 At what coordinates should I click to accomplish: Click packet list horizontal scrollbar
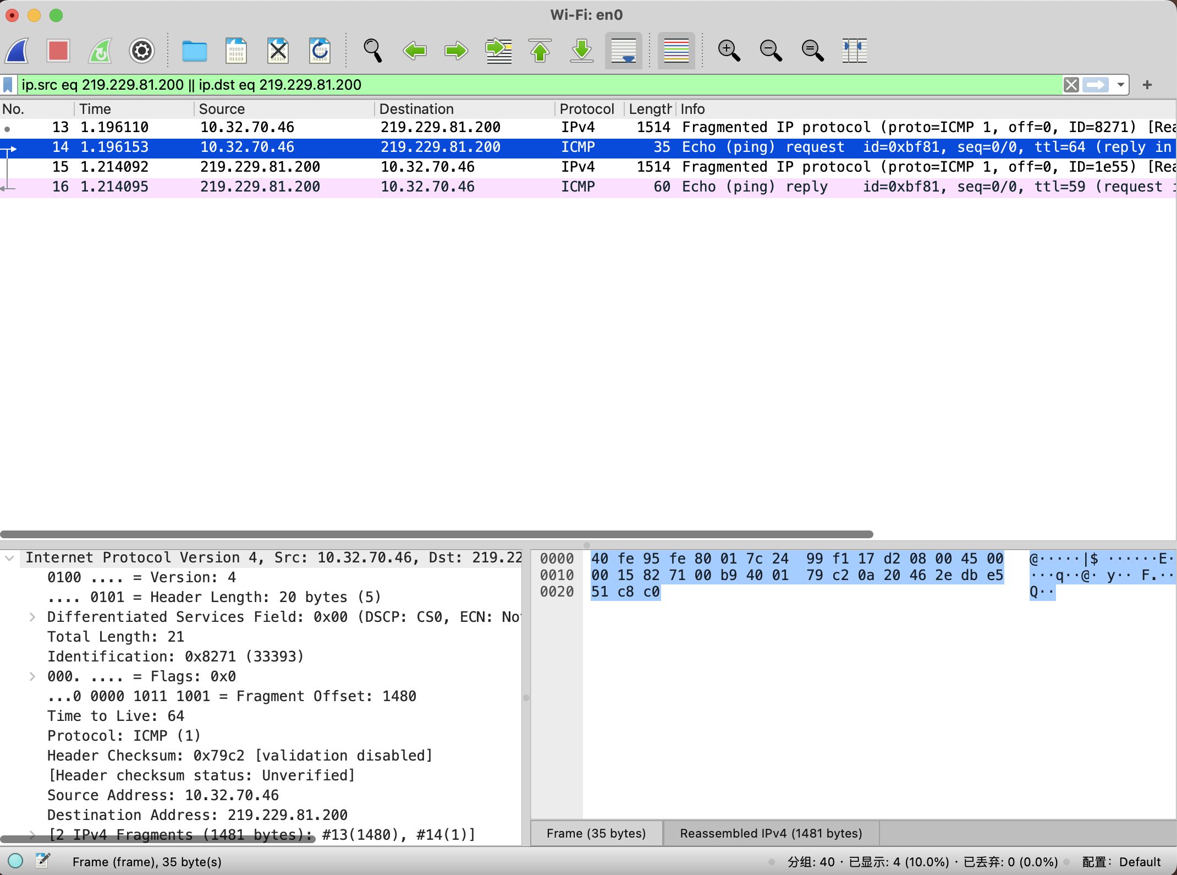click(437, 534)
